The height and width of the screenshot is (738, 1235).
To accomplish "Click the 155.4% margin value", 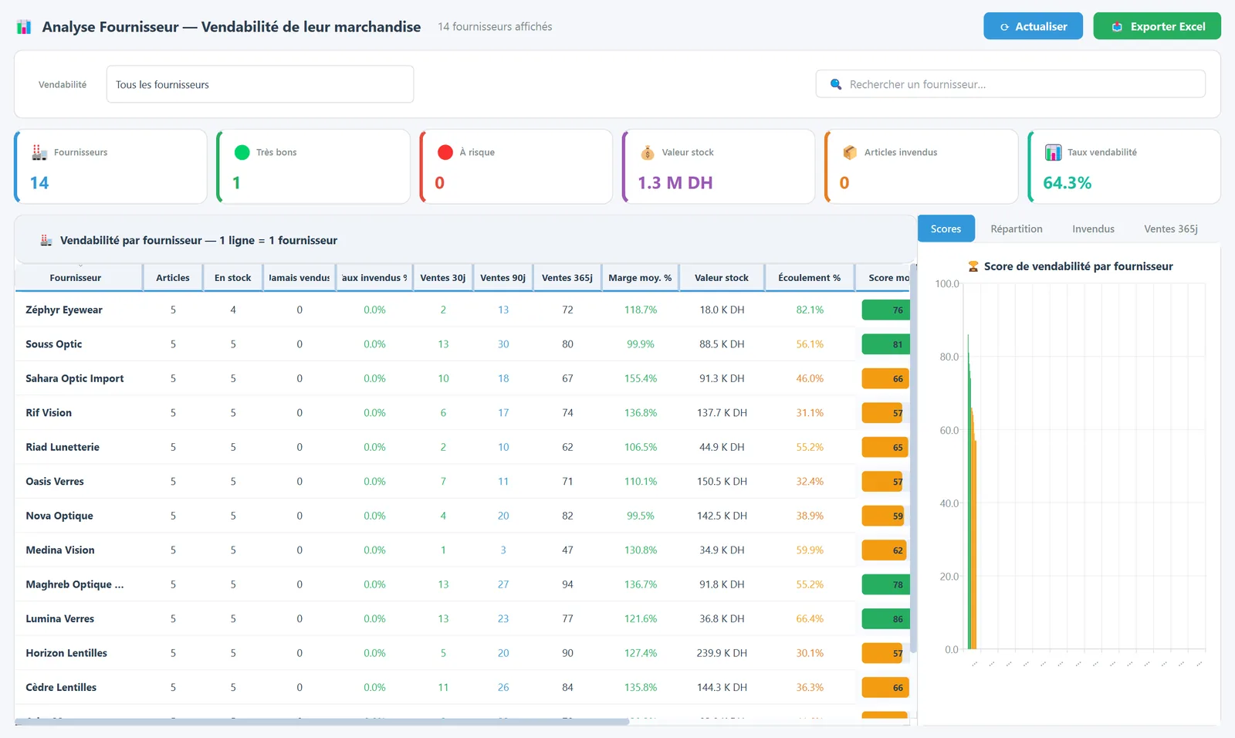I will [641, 379].
